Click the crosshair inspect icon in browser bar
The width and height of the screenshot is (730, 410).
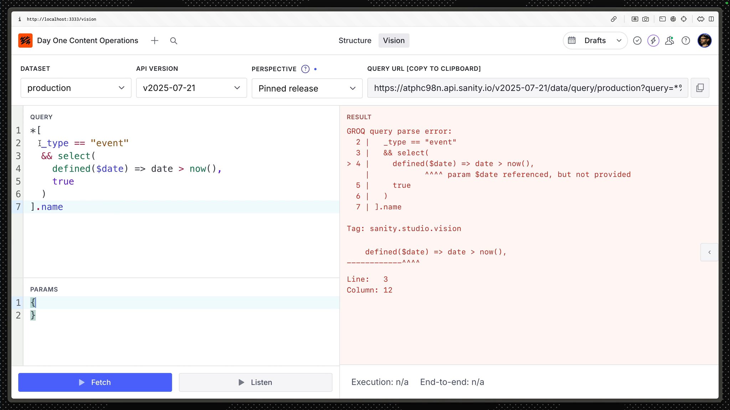click(x=684, y=19)
